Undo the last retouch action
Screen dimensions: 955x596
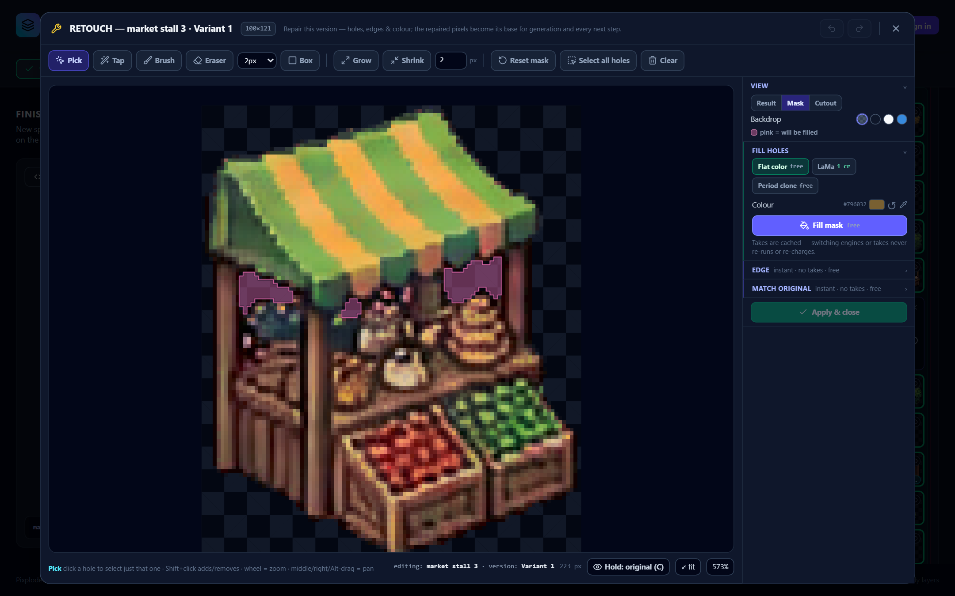pos(832,29)
